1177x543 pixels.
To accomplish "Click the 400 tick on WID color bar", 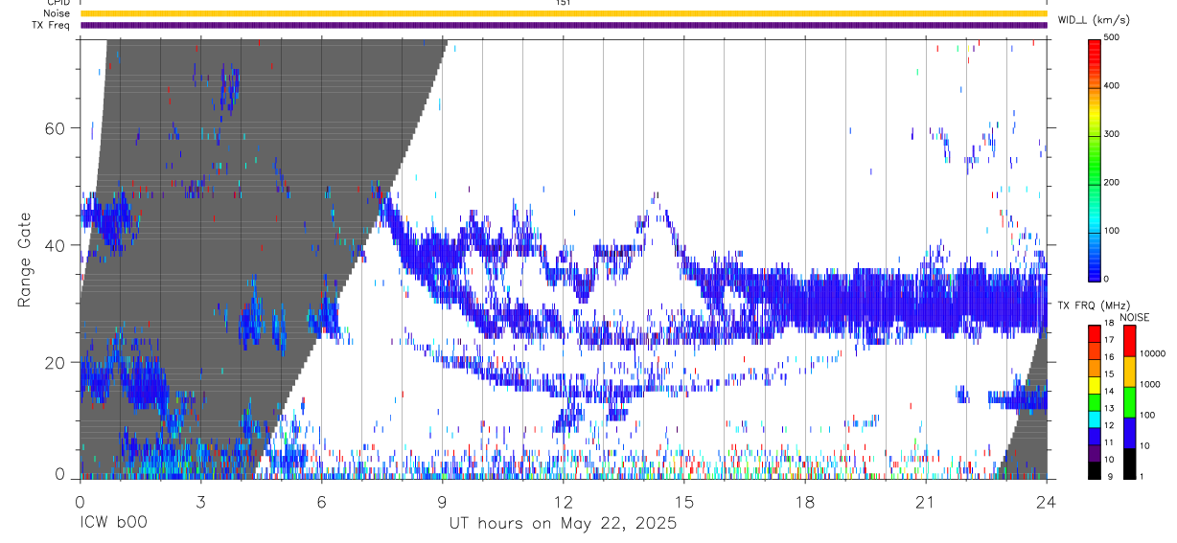I will click(1113, 85).
